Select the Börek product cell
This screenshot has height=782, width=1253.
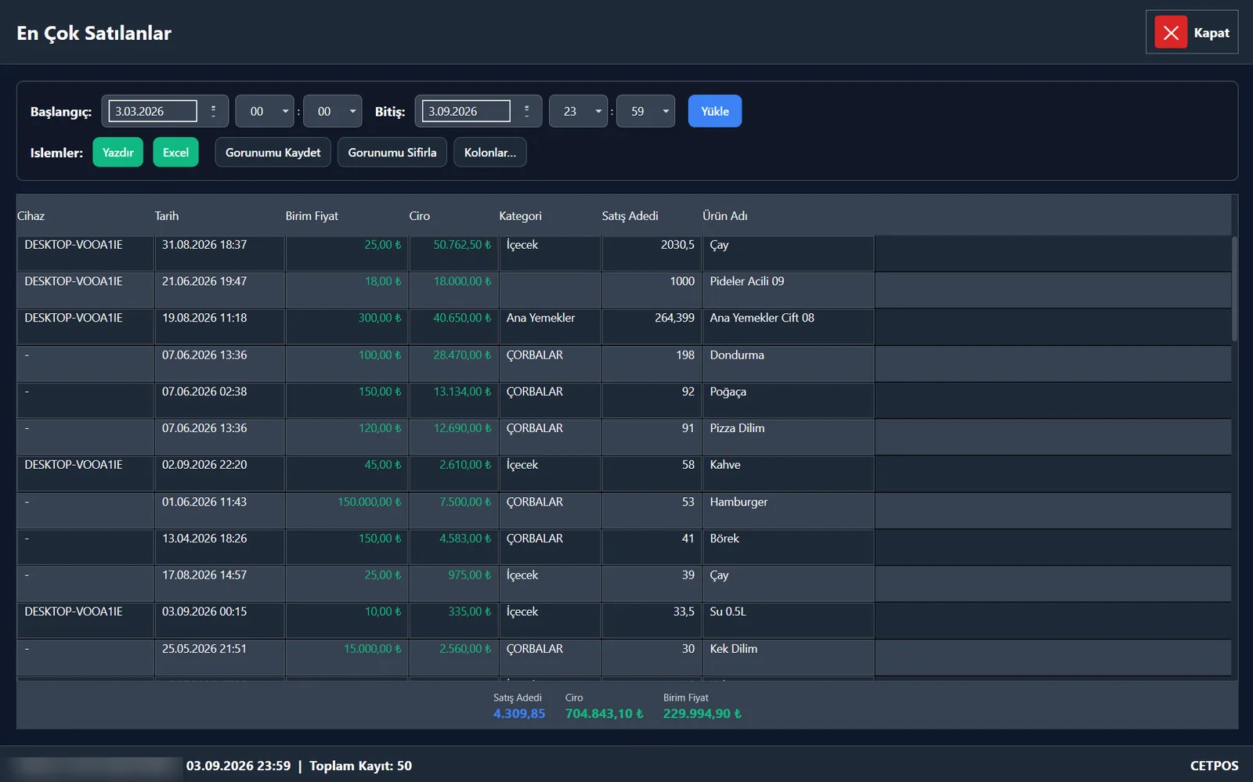pos(788,547)
